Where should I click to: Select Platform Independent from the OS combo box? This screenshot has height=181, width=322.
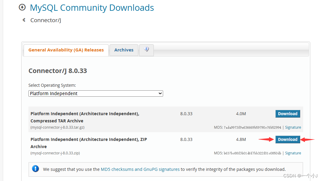tap(95, 93)
